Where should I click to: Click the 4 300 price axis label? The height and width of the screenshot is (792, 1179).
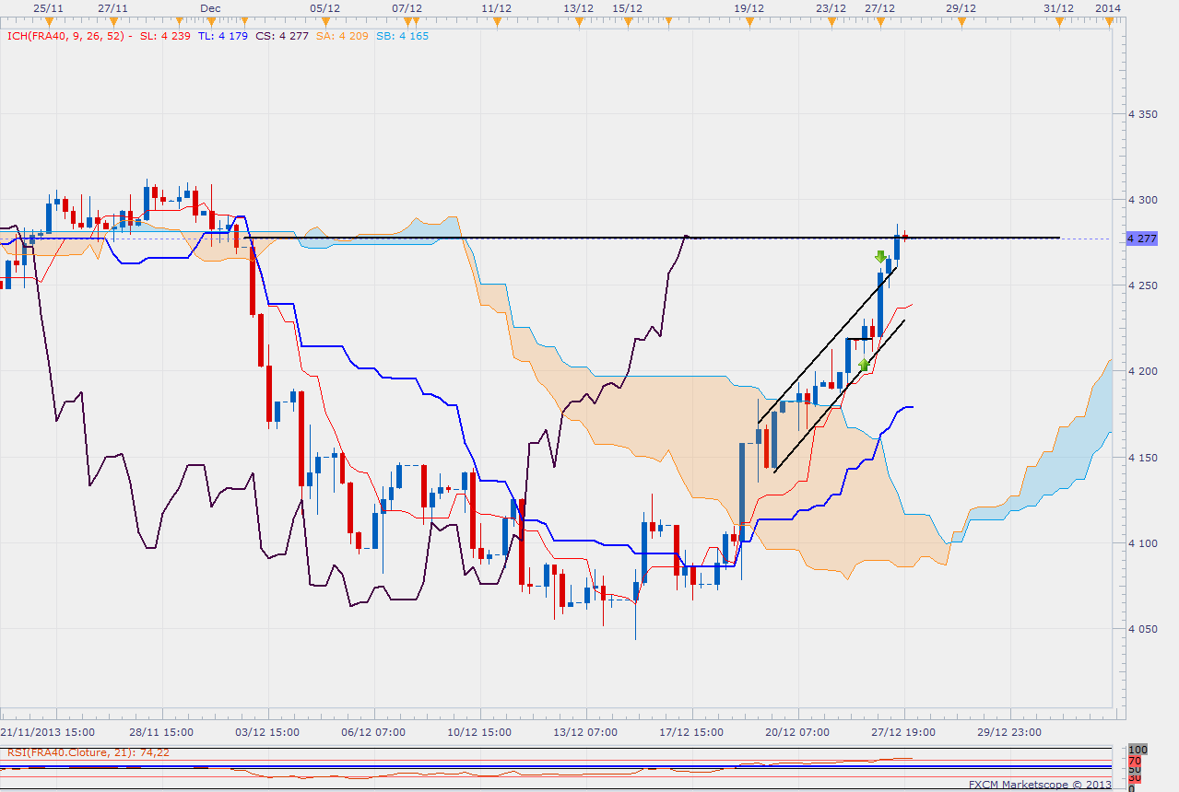(1142, 200)
